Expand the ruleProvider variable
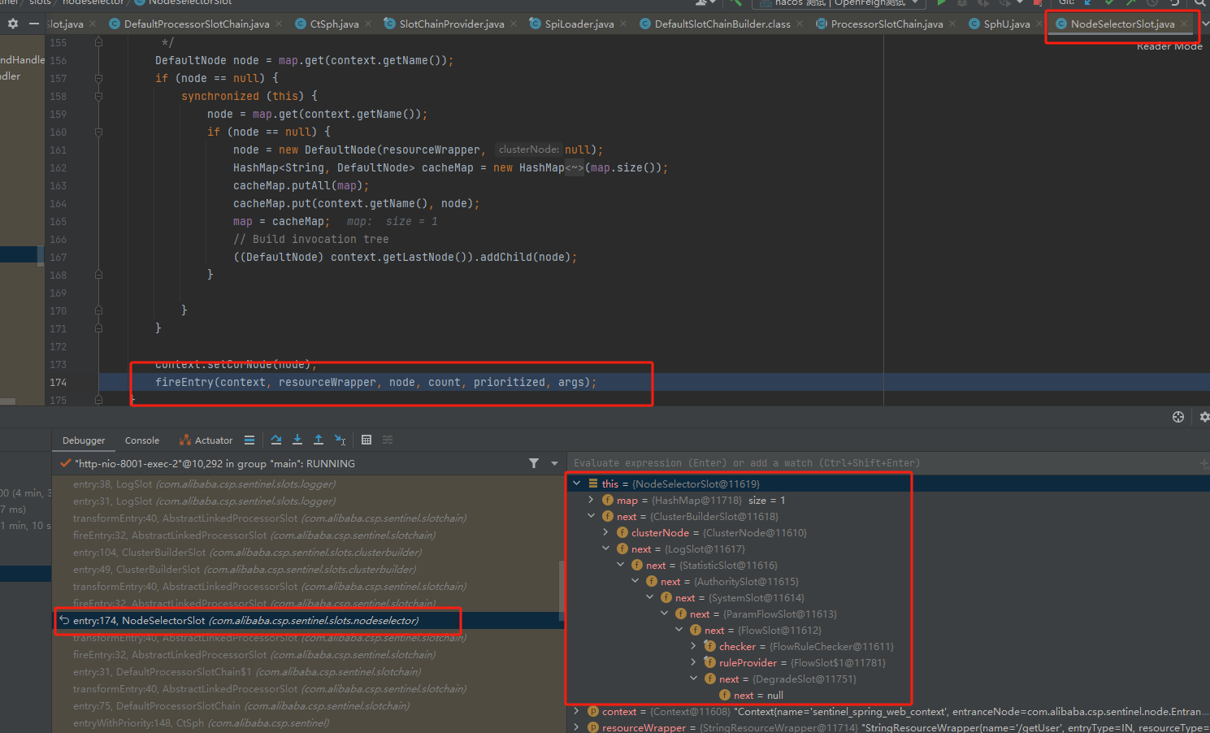Viewport: 1210px width, 733px height. point(694,662)
